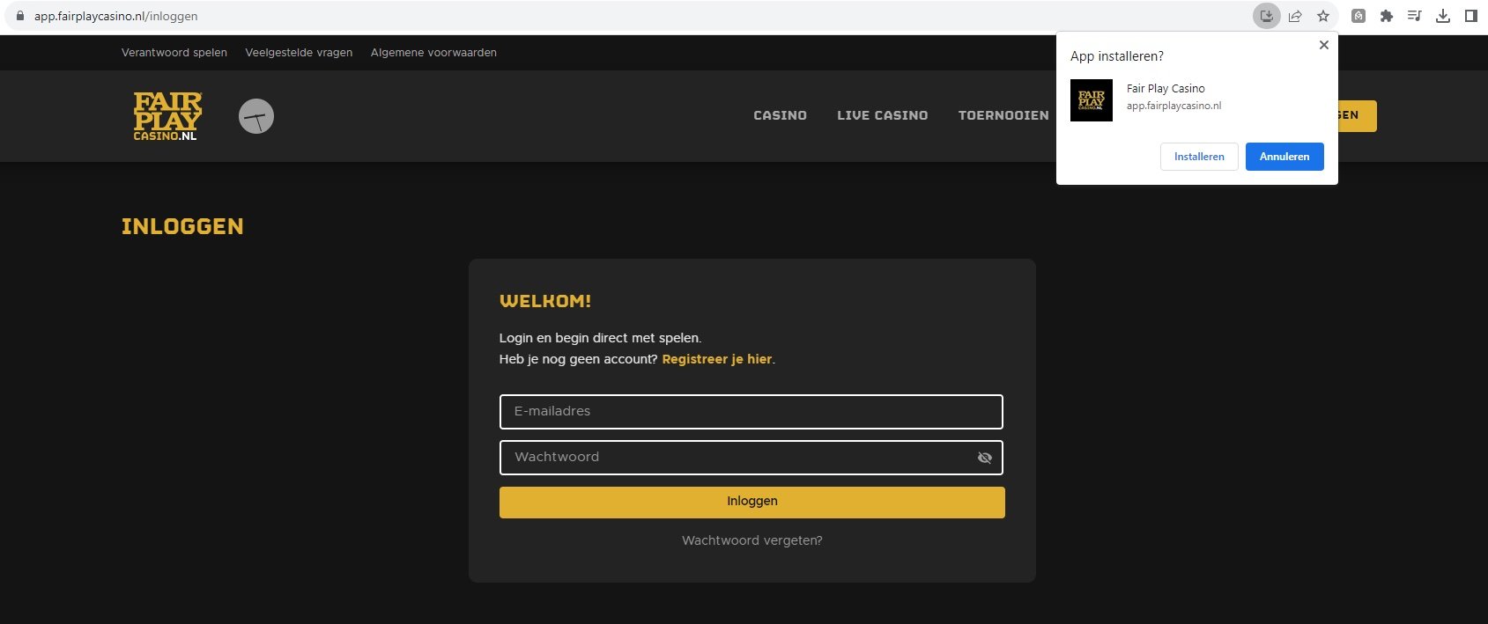Viewport: 1488px width, 624px height.
Task: Click Registreer je hier link
Action: click(717, 359)
